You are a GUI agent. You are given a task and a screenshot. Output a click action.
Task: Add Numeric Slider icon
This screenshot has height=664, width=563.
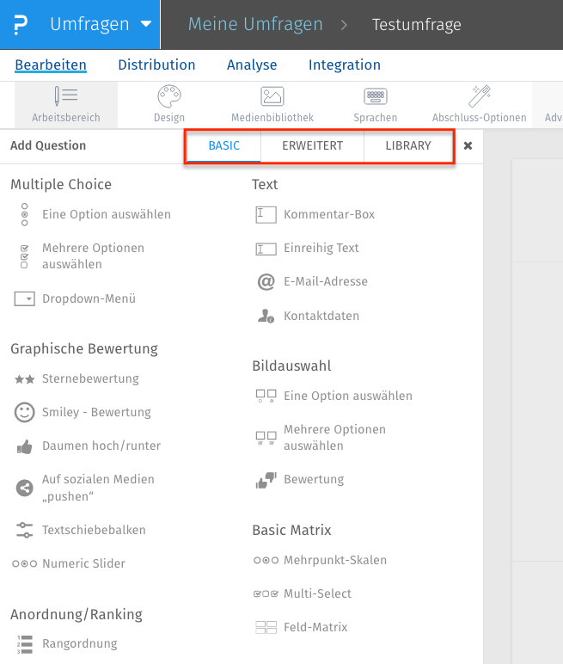point(25,563)
